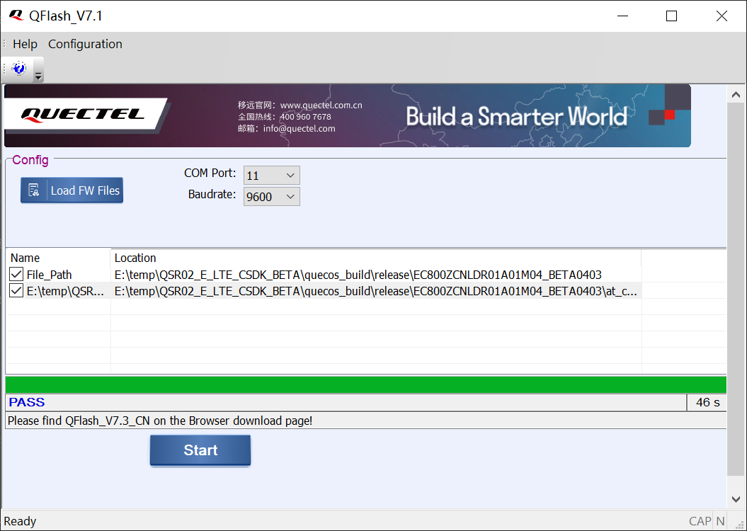Viewport: 747px width, 531px height.
Task: Expand the Baudrate dropdown
Action: [290, 197]
